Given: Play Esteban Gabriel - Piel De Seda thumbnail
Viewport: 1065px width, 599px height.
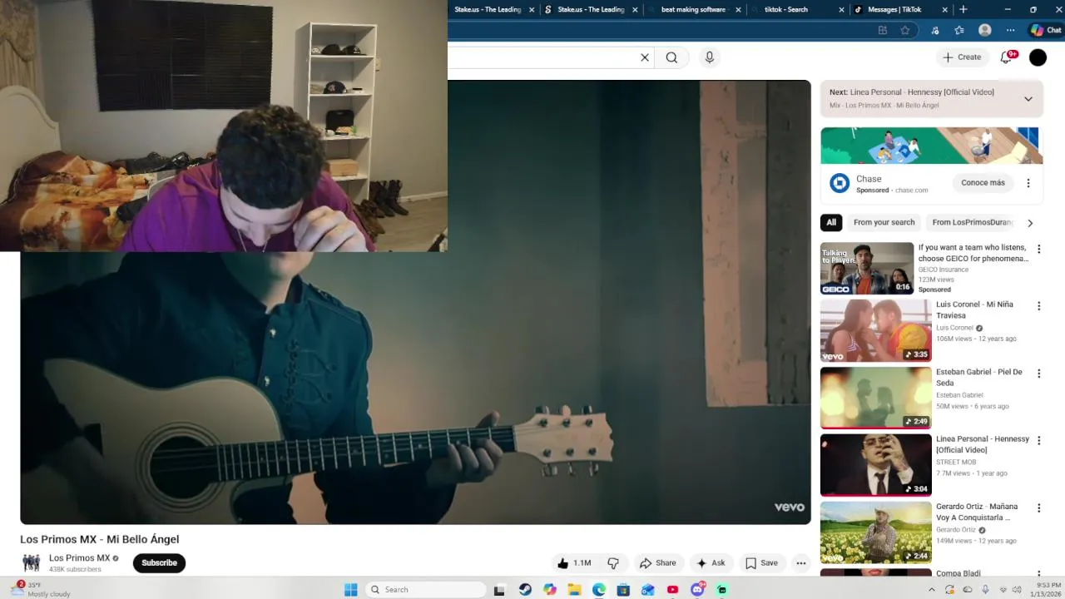Looking at the screenshot, I should pyautogui.click(x=876, y=398).
